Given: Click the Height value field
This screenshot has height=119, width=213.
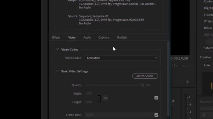Looking at the screenshot, I should [x=89, y=102].
